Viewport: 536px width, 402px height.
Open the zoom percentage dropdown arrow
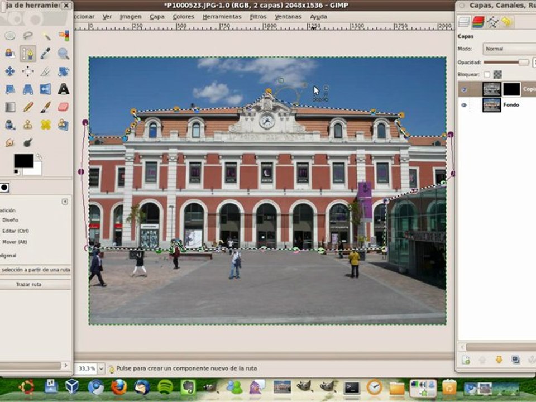pyautogui.click(x=101, y=368)
